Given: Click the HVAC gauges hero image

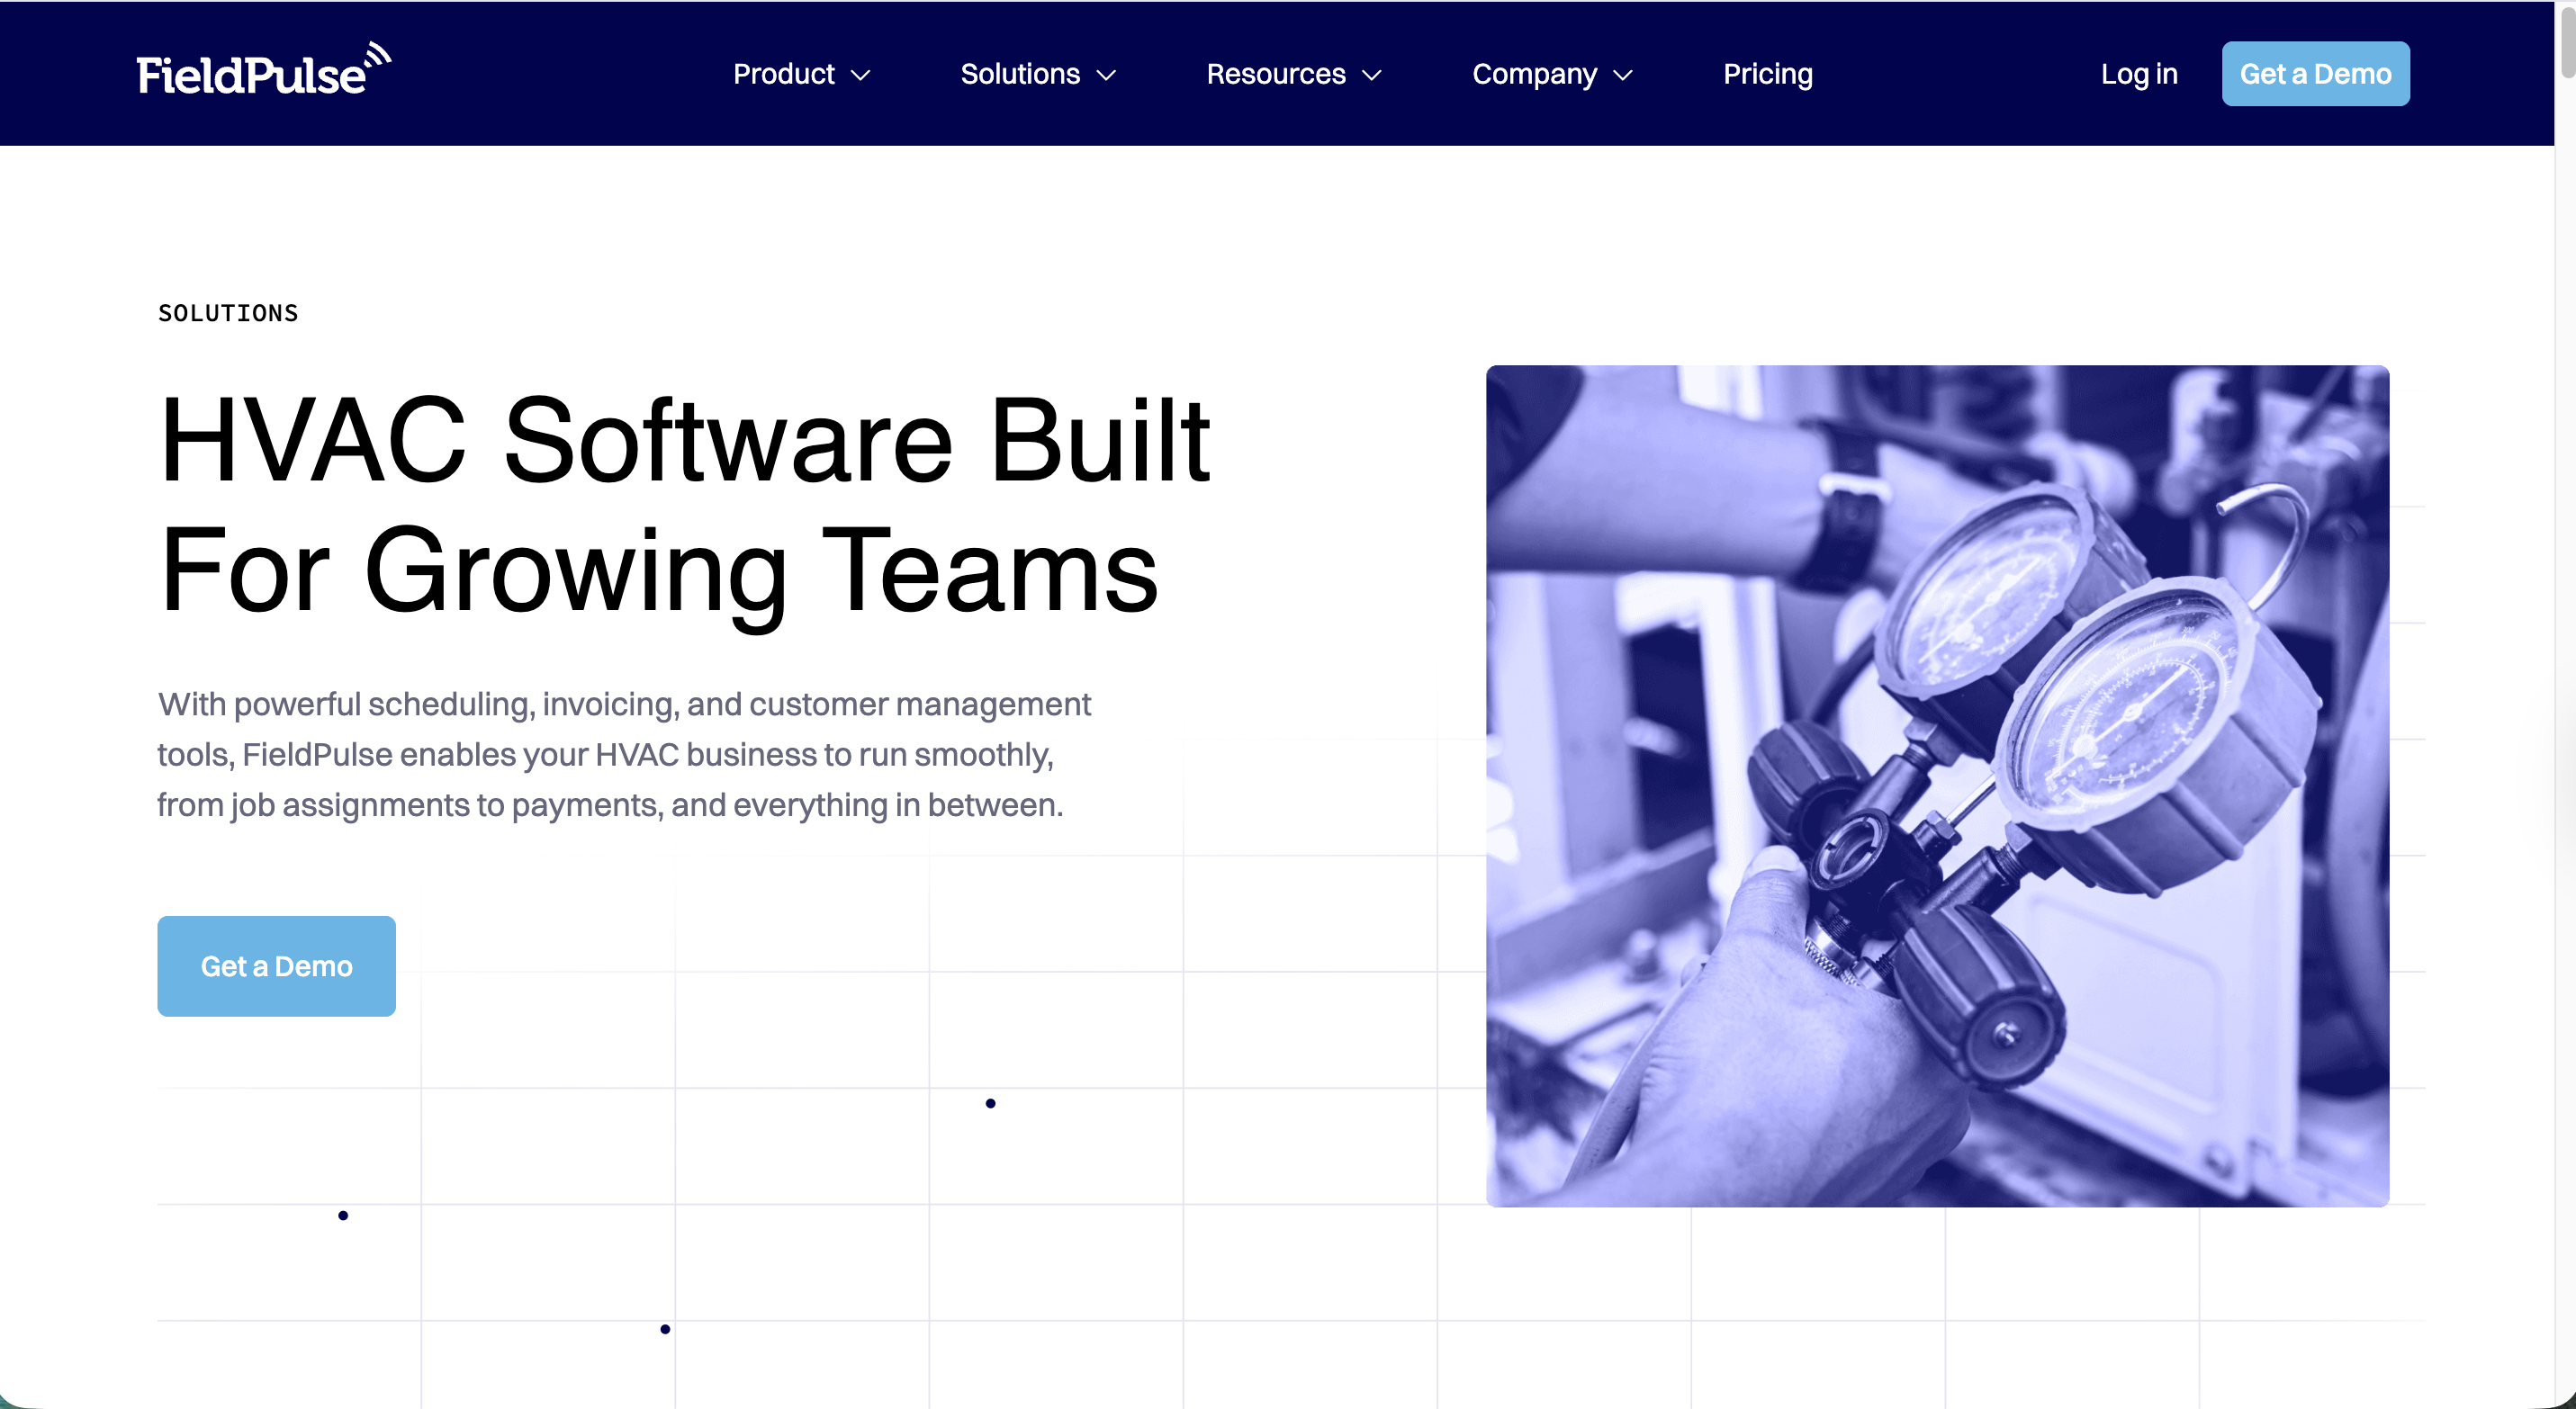Looking at the screenshot, I should coord(1936,785).
